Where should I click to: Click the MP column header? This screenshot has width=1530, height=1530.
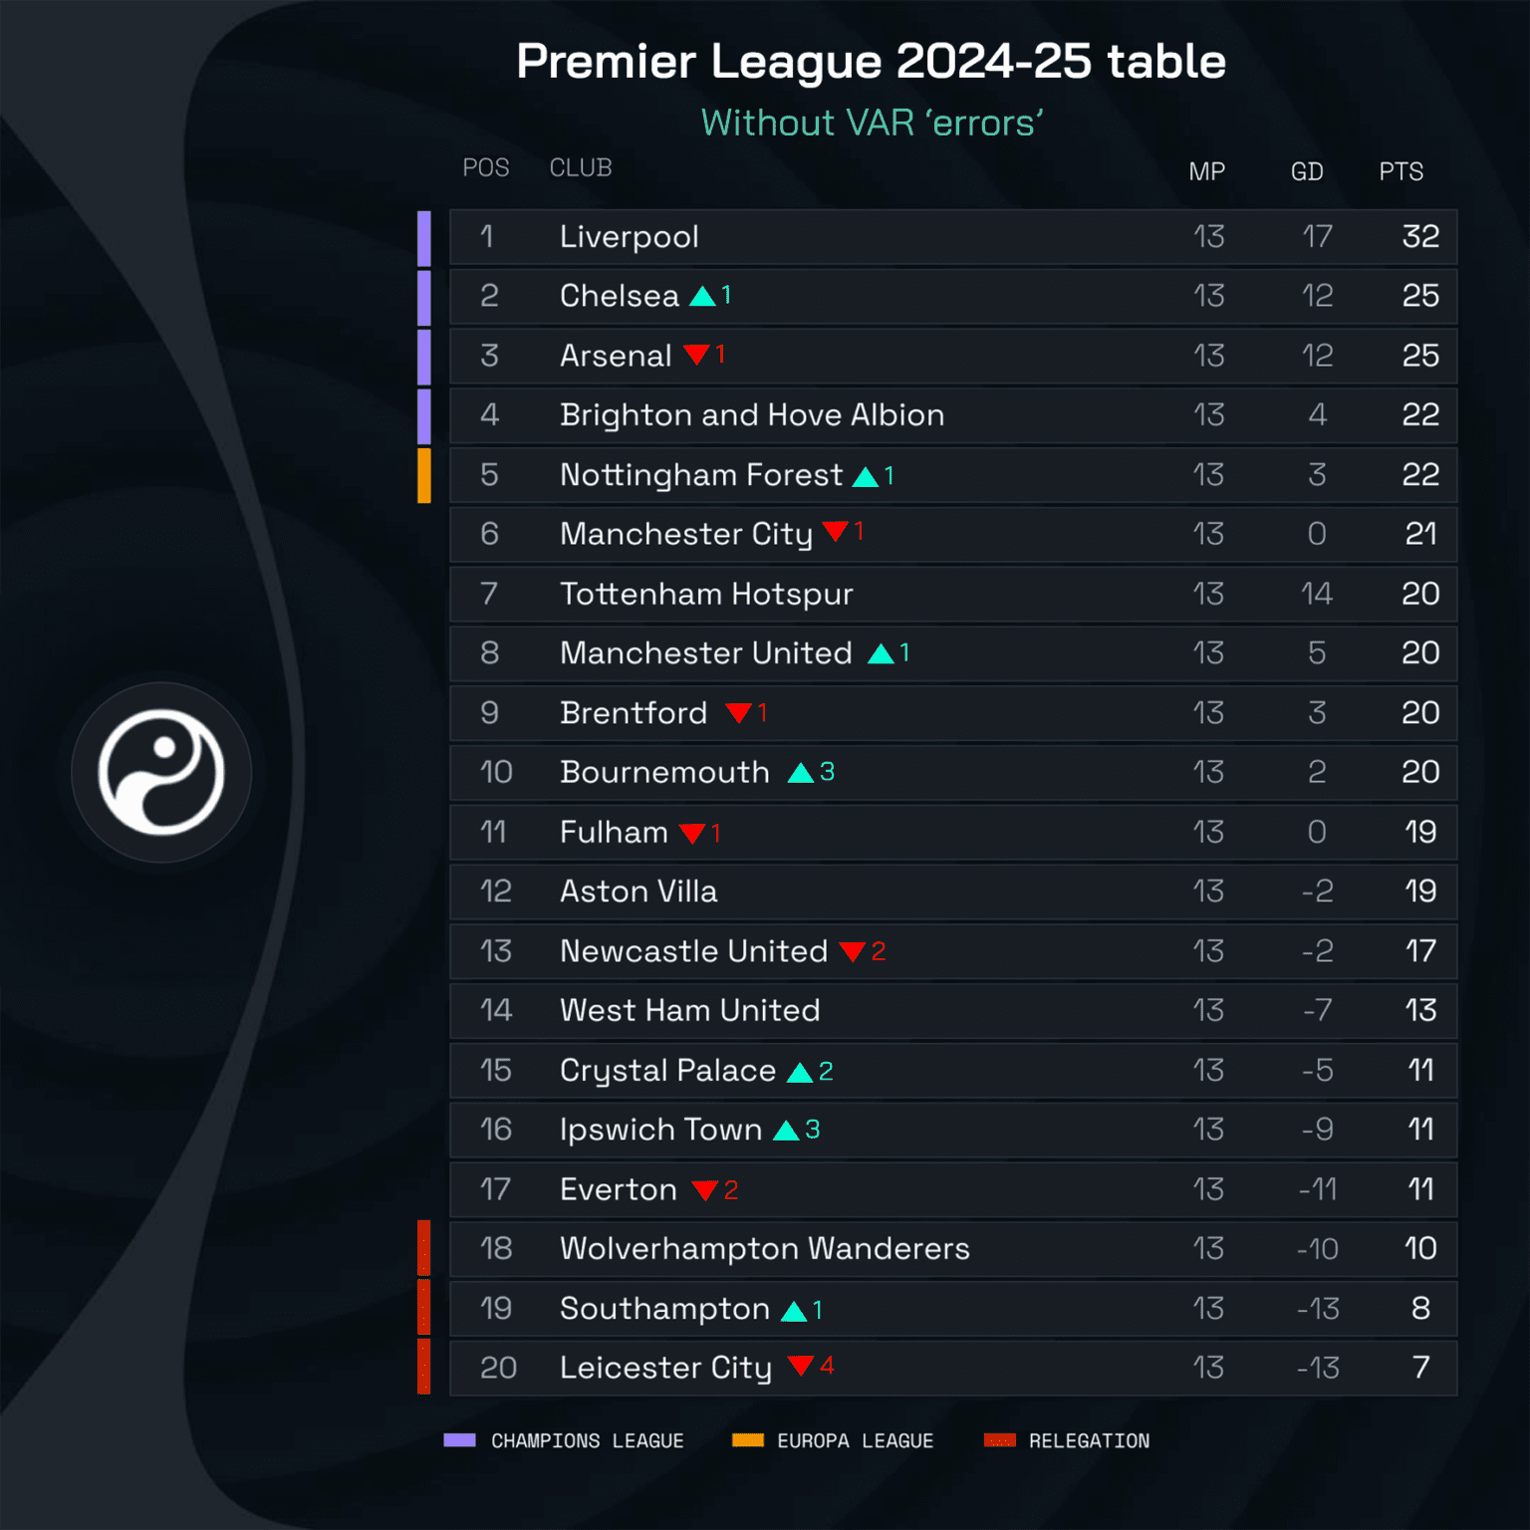point(1206,171)
